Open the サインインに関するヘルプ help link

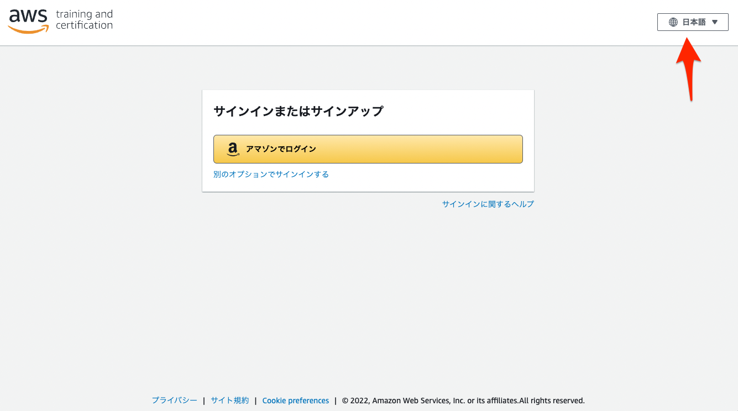(x=488, y=204)
